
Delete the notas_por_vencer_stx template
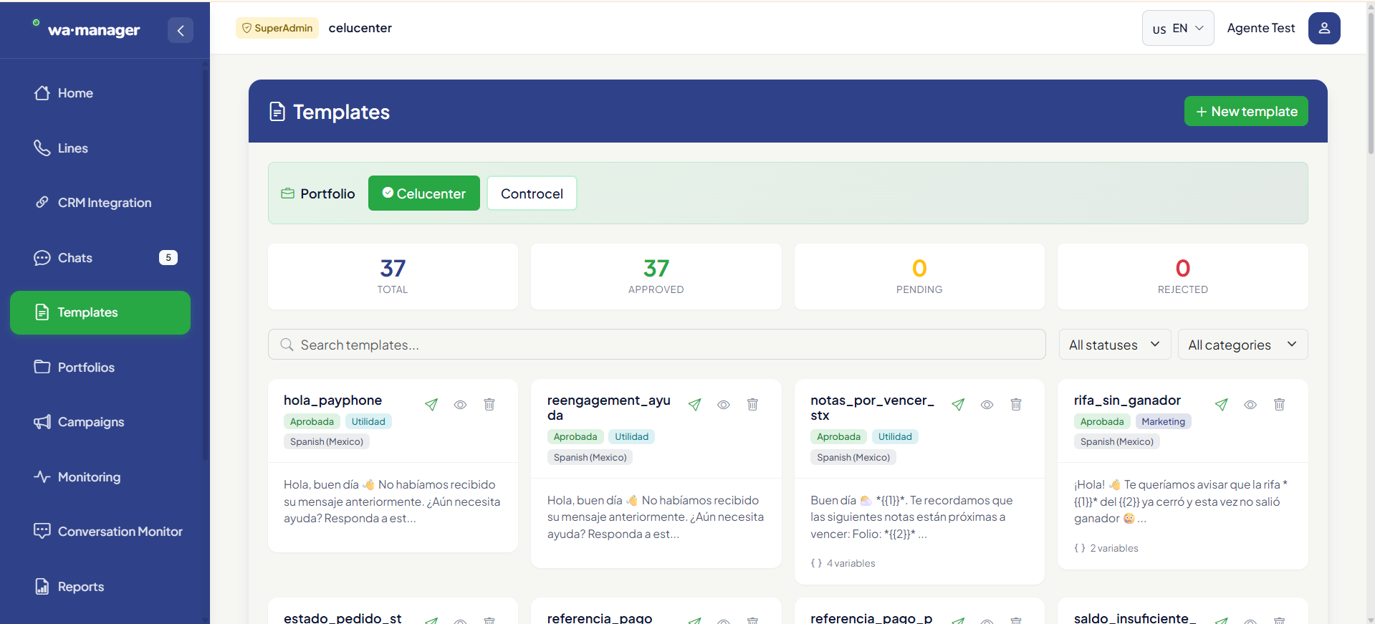pyautogui.click(x=1016, y=405)
